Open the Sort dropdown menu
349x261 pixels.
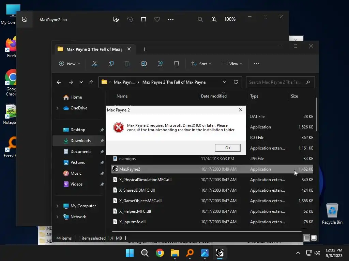(201, 64)
